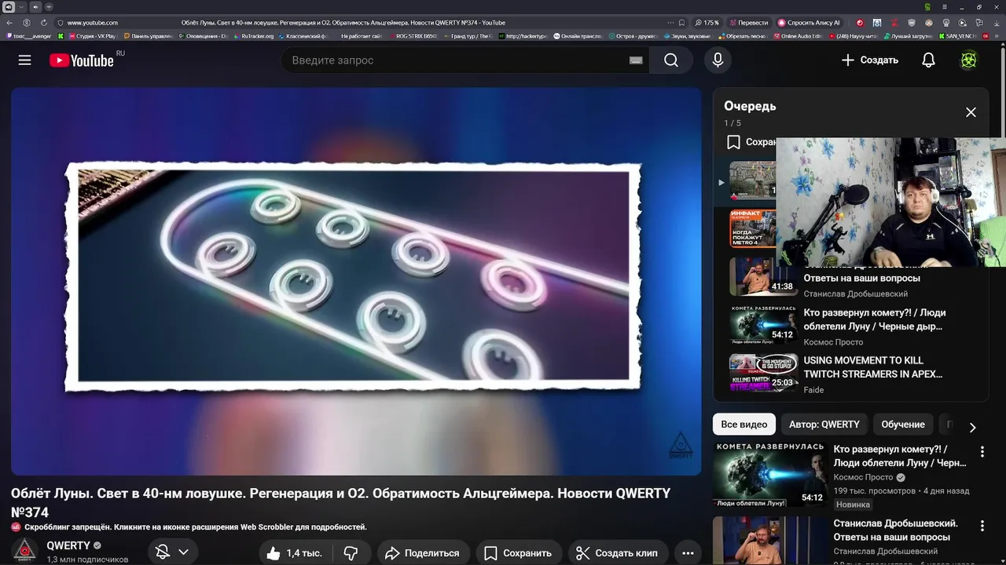The height and width of the screenshot is (565, 1006).
Task: Open queue video with 41:38 thumbnail
Action: pyautogui.click(x=763, y=276)
